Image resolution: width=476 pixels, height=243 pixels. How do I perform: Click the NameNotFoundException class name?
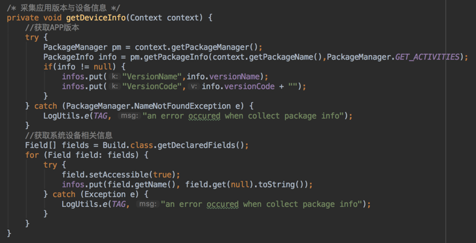click(182, 106)
